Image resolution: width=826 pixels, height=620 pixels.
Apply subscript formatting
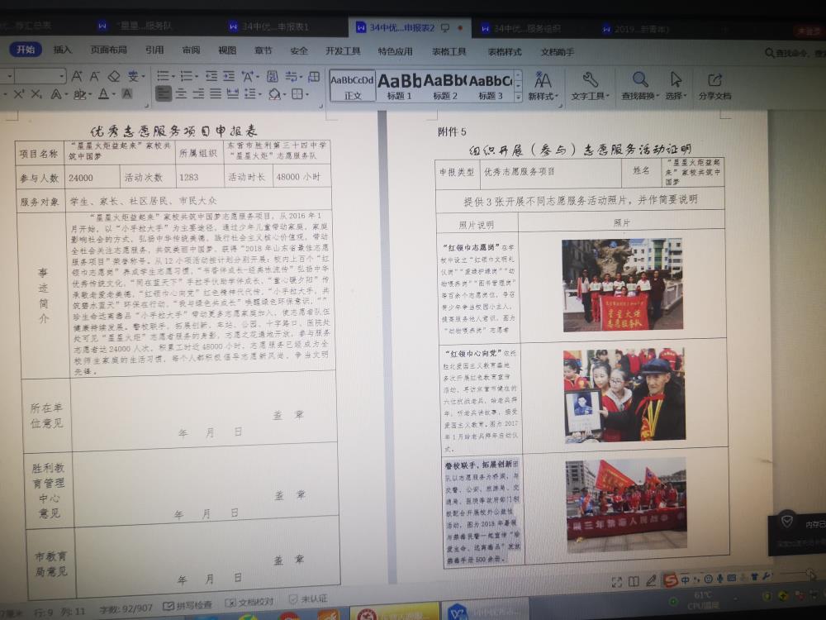pyautogui.click(x=36, y=94)
